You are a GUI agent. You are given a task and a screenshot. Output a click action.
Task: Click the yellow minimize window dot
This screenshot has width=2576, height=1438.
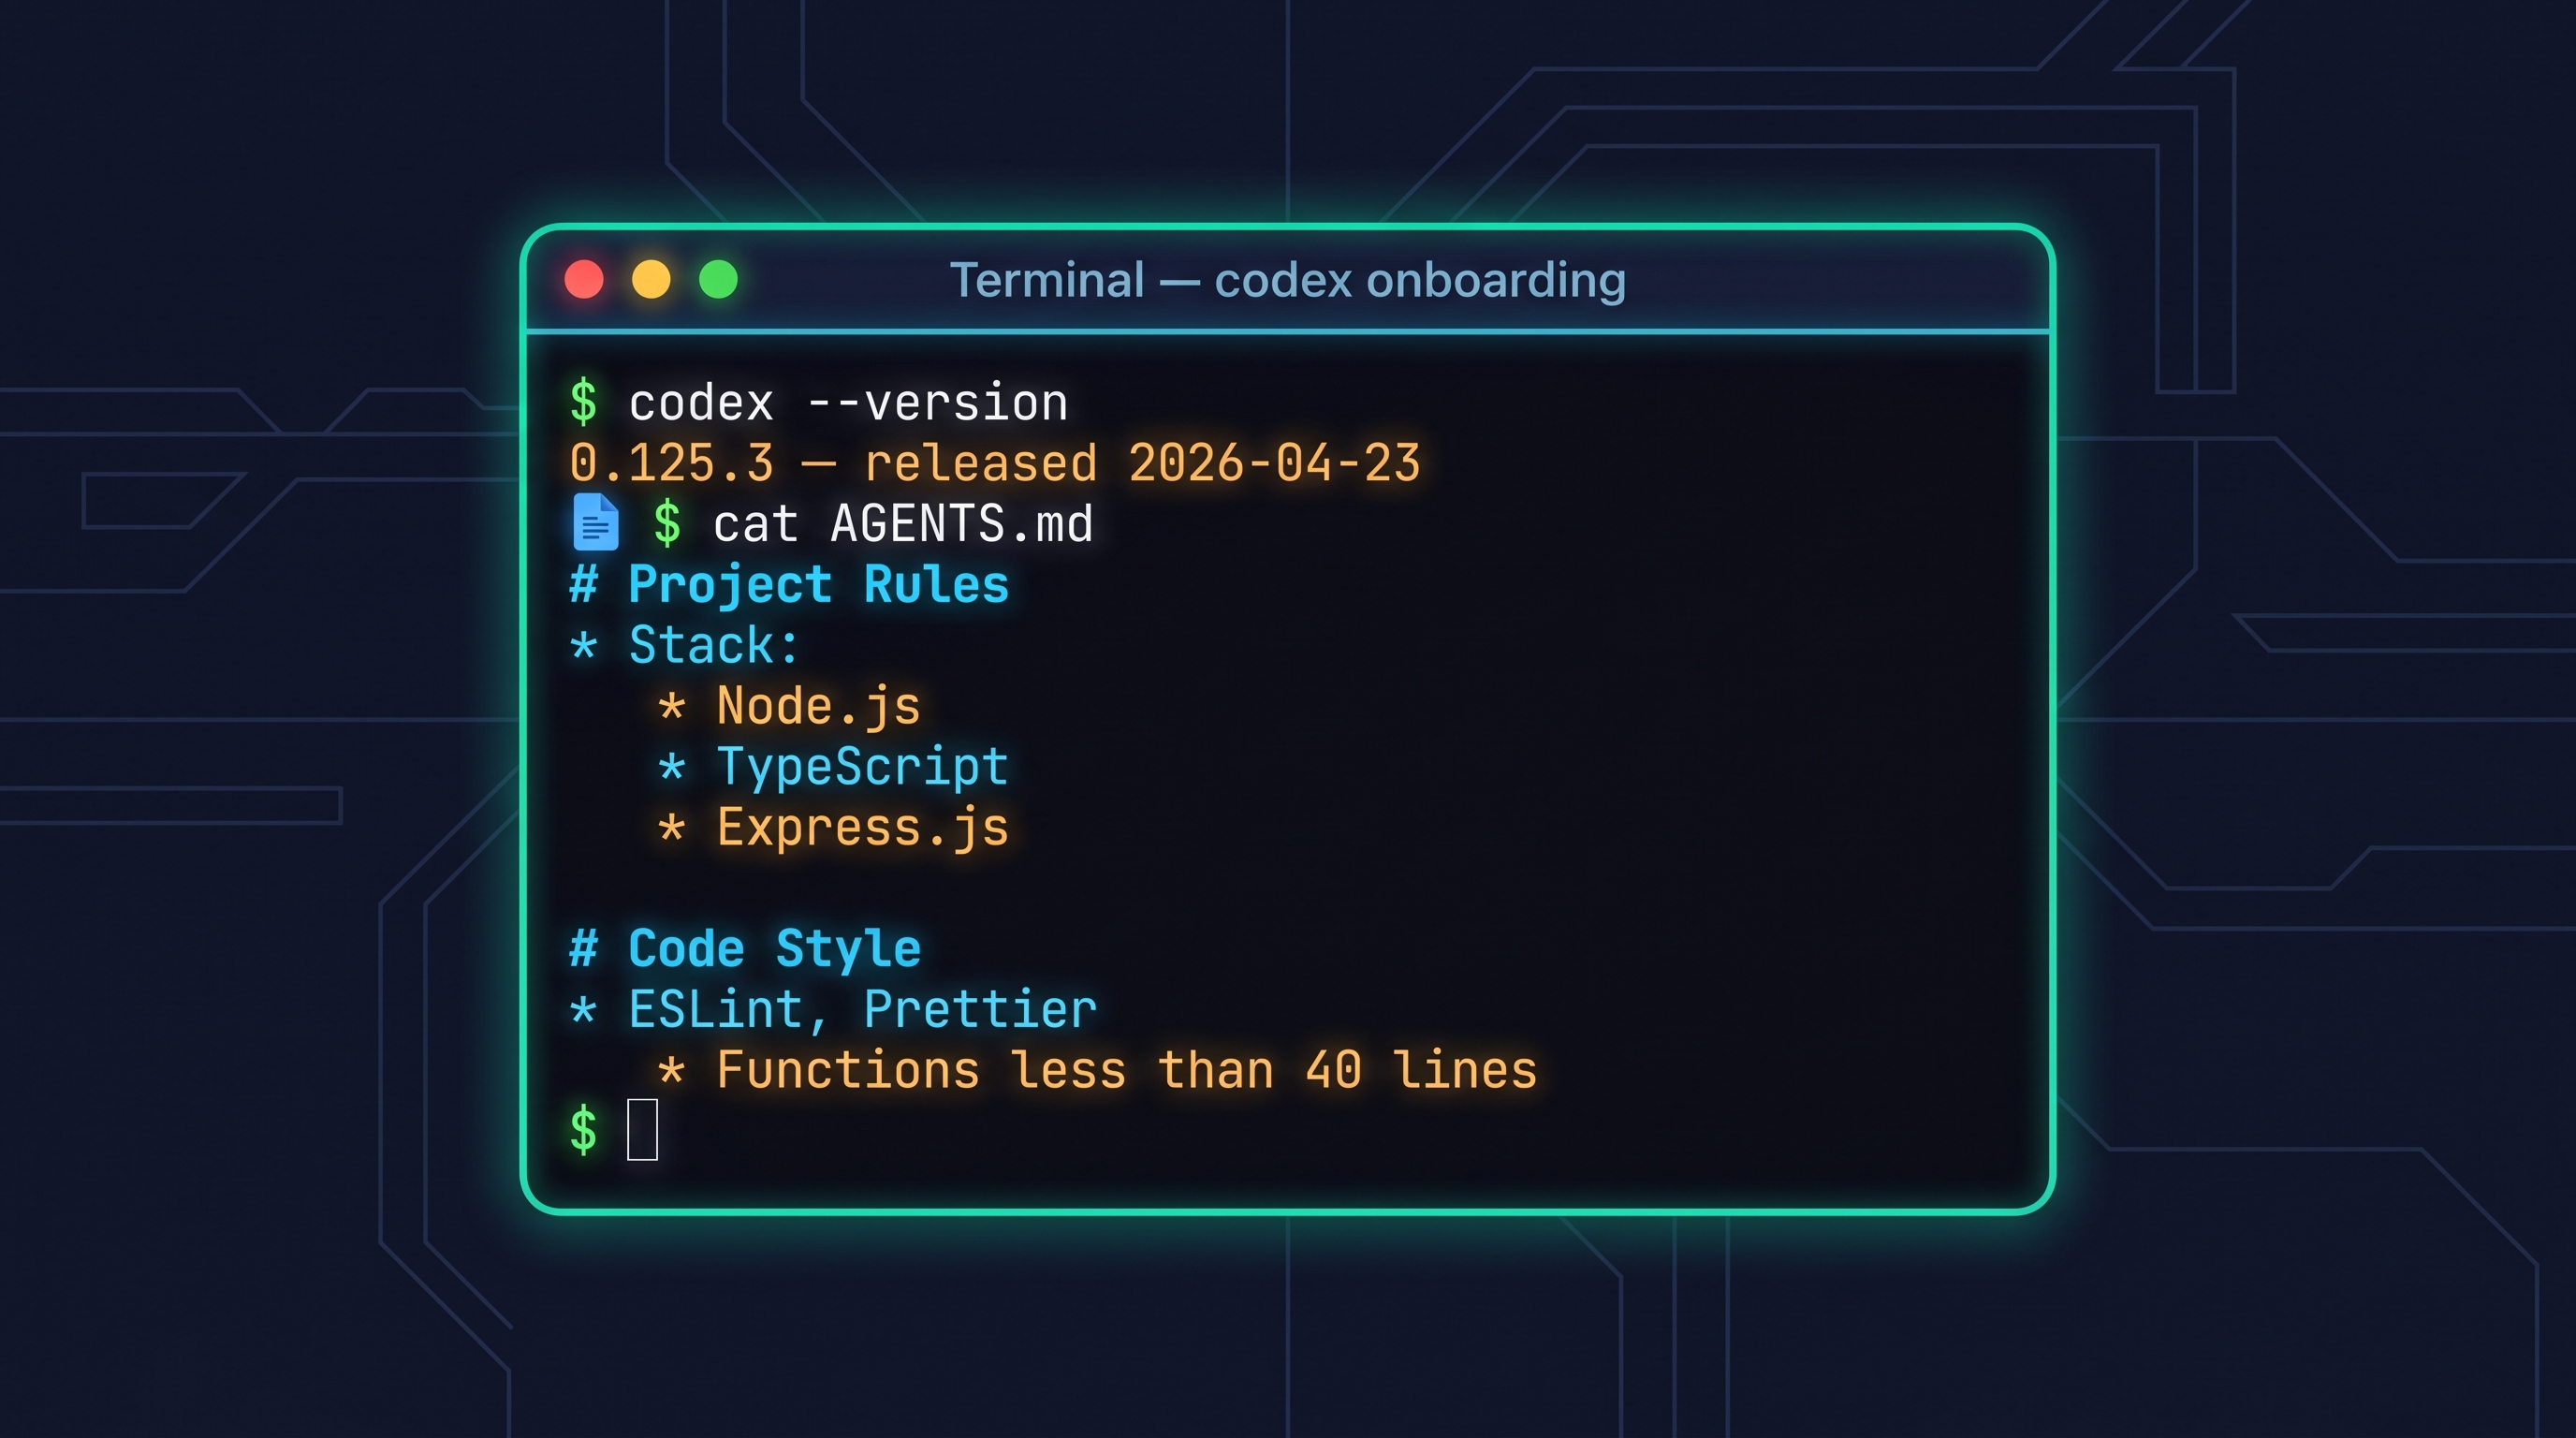[x=651, y=279]
